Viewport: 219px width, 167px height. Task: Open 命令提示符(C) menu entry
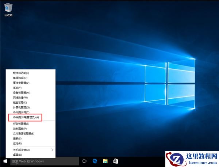(31, 112)
